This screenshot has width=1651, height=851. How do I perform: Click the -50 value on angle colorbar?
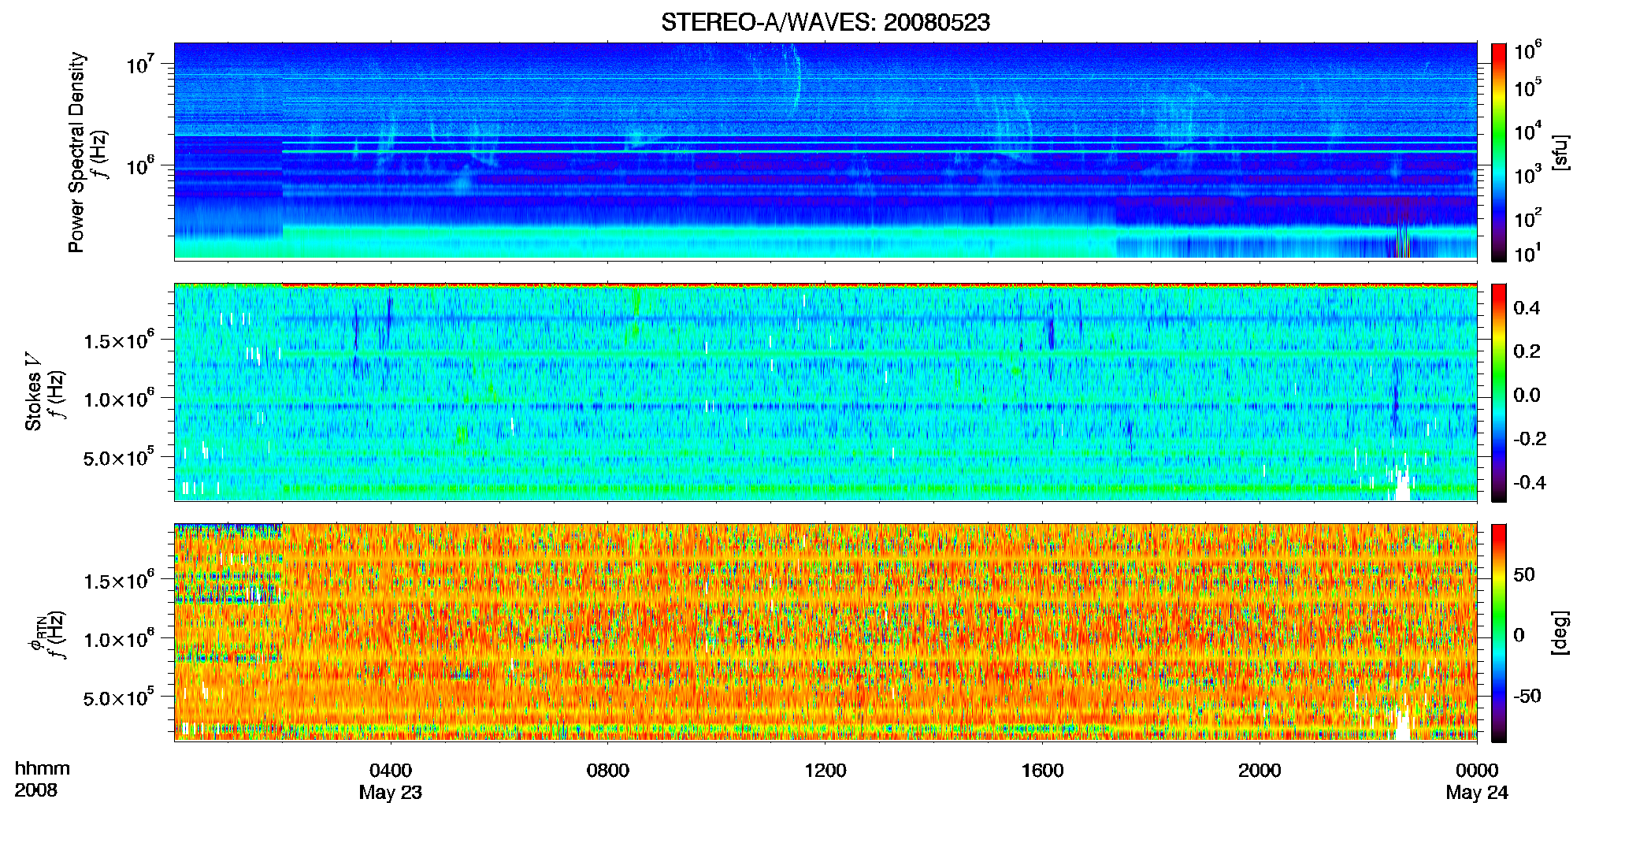(x=1527, y=697)
